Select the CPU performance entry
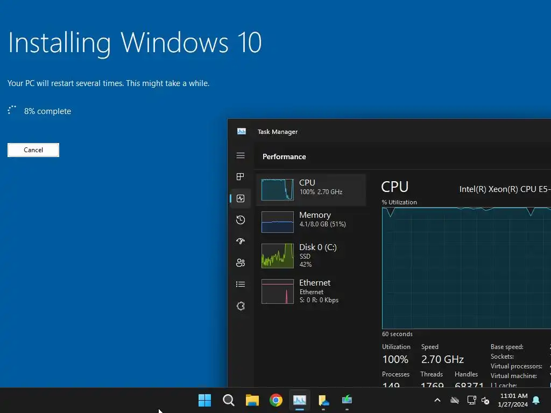This screenshot has height=413, width=551. pyautogui.click(x=312, y=190)
